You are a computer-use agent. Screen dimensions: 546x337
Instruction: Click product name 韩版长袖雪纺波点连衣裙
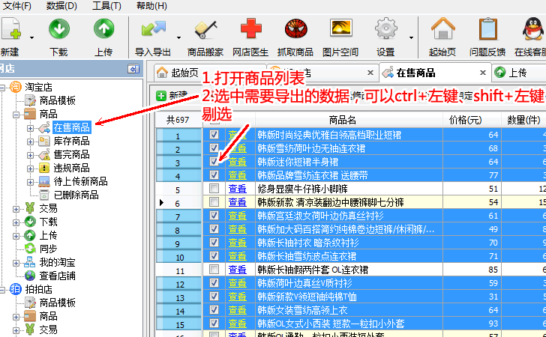point(307,256)
